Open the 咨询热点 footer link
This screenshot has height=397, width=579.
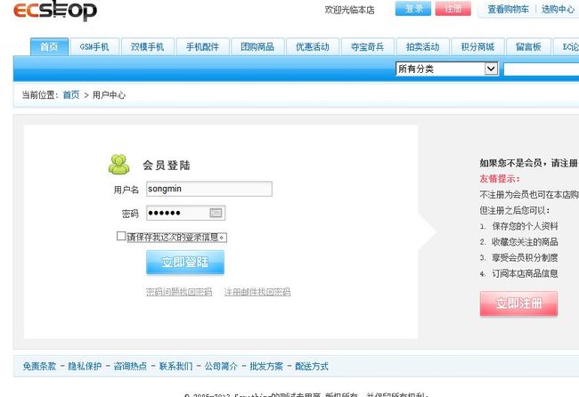tap(130, 367)
